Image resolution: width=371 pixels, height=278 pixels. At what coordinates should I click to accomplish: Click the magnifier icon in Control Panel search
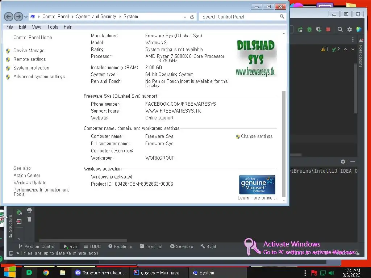pyautogui.click(x=282, y=17)
